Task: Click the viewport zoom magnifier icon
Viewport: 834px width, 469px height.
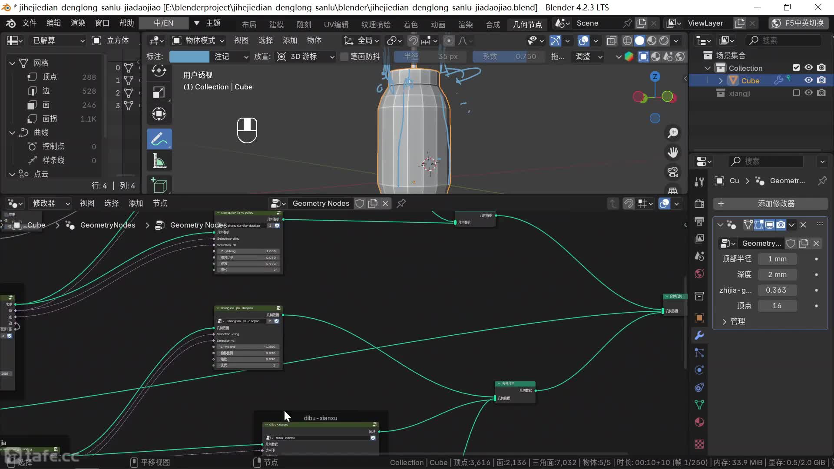Action: click(673, 133)
